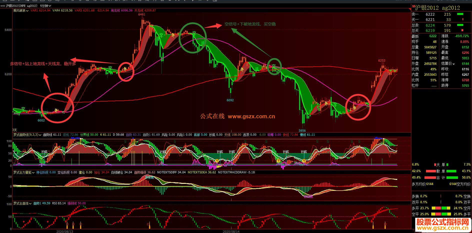Click the 涨停 price 6768
The height and width of the screenshot is (233, 472).
tap(465, 80)
